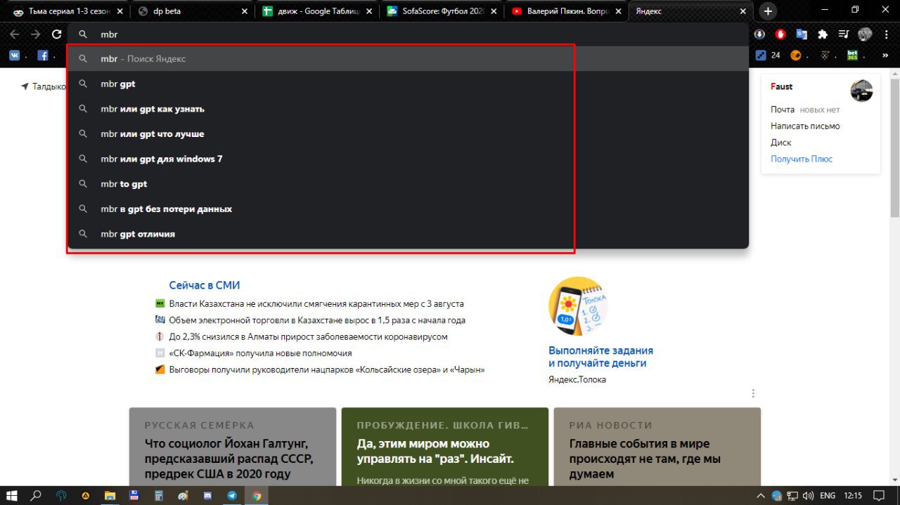Click the address bar containing 'mbr'
Image resolution: width=900 pixels, height=505 pixels.
point(408,34)
